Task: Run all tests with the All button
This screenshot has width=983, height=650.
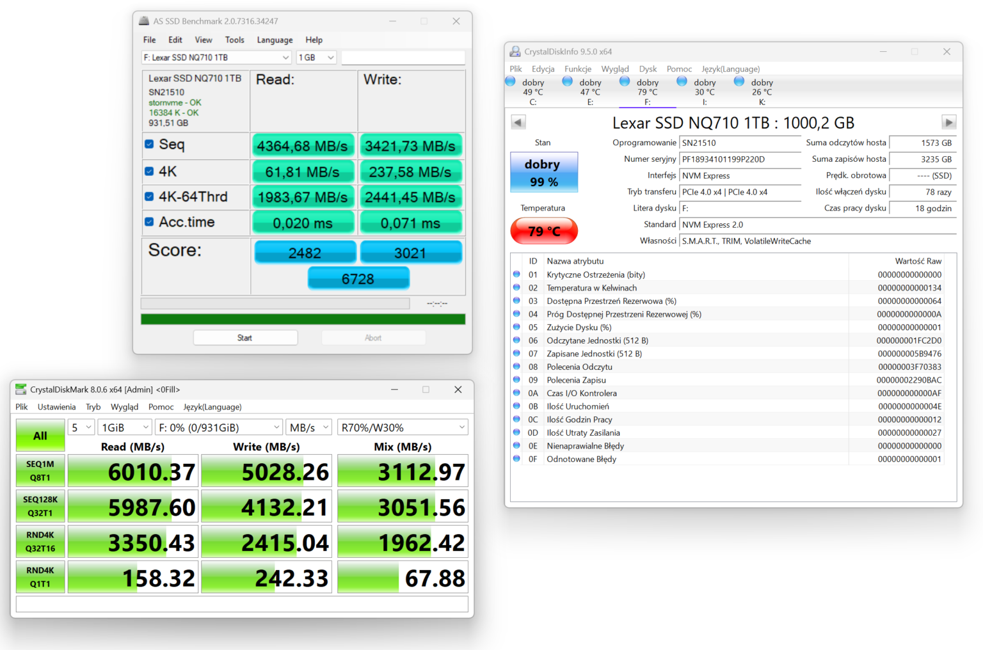Action: click(x=40, y=436)
